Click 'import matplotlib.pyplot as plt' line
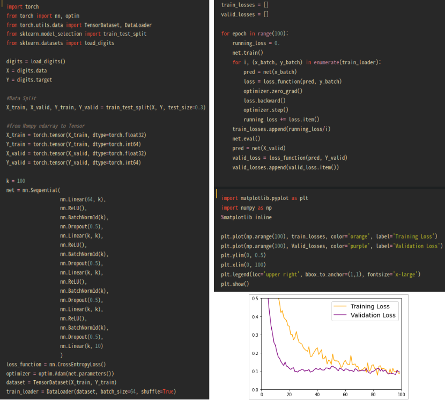 point(265,198)
